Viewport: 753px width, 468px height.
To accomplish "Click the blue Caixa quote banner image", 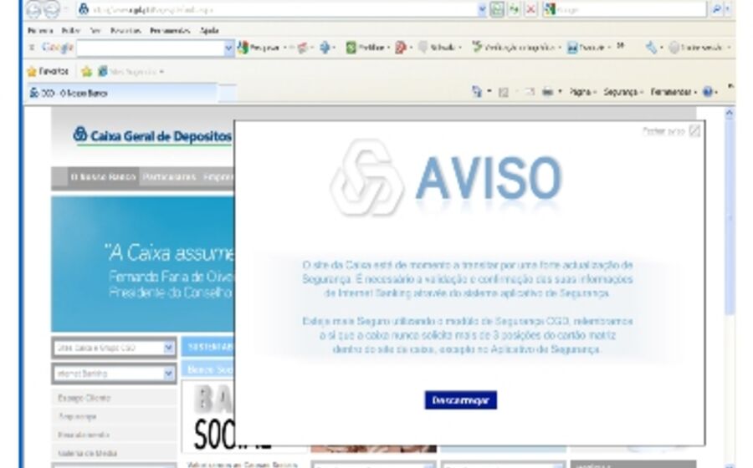I will point(142,264).
